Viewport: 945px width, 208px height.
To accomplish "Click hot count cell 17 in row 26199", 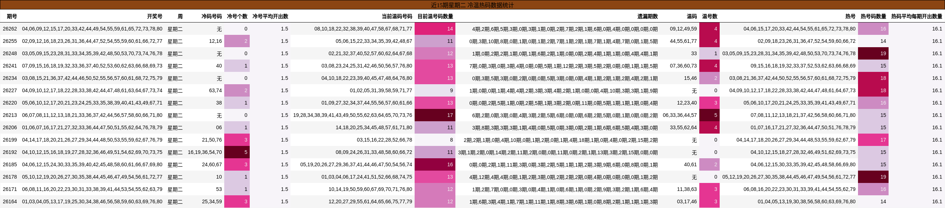I will [873, 140].
